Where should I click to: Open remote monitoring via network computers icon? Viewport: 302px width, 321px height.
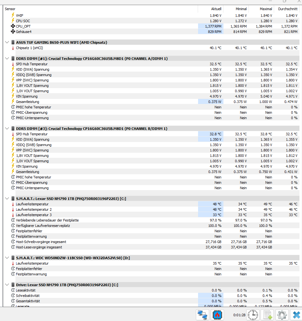click(202, 315)
